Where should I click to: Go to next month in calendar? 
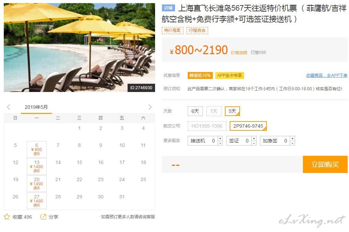point(150,107)
